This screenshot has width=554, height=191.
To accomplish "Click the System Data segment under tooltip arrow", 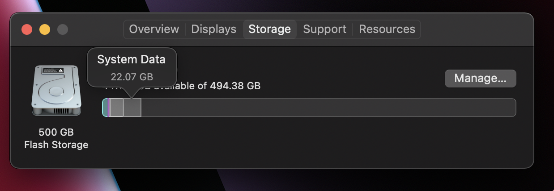I will tap(132, 108).
